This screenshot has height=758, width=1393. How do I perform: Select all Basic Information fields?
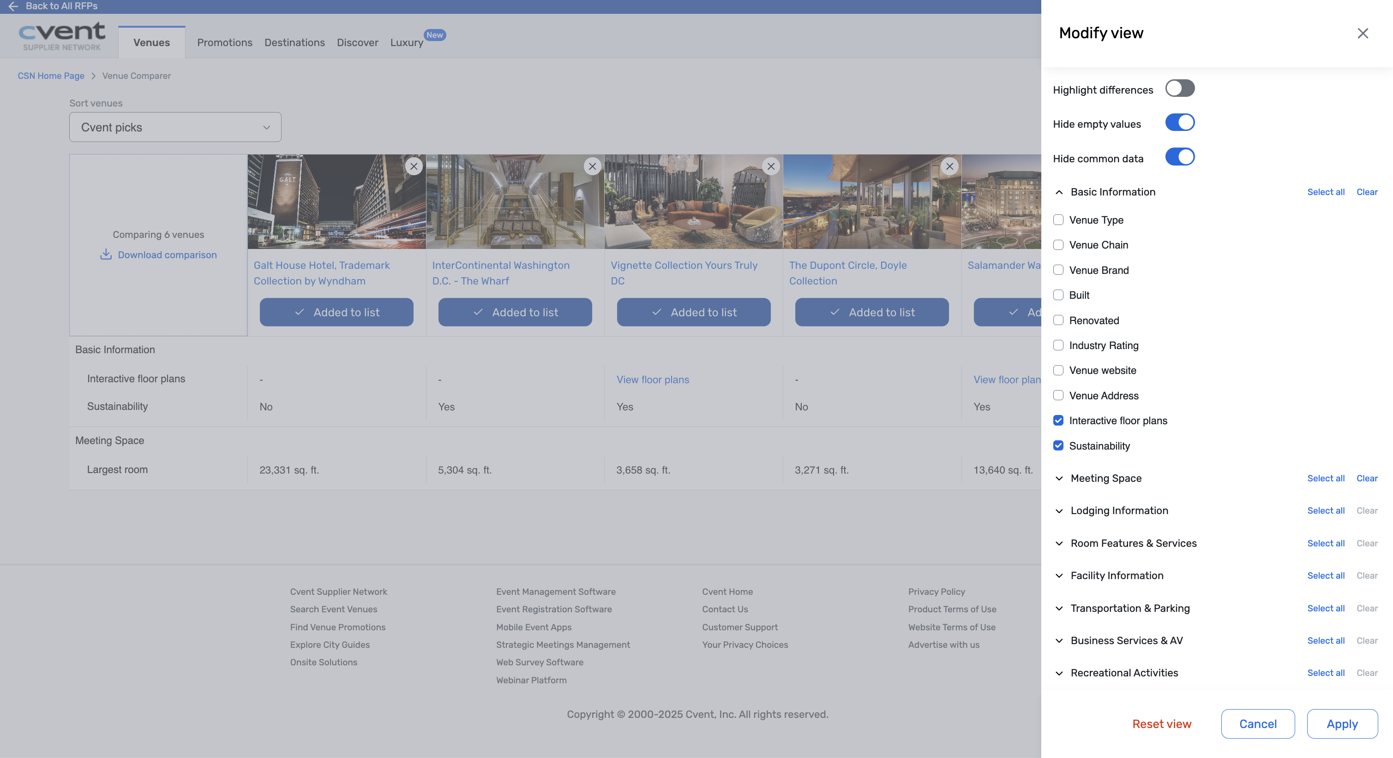pyautogui.click(x=1326, y=192)
